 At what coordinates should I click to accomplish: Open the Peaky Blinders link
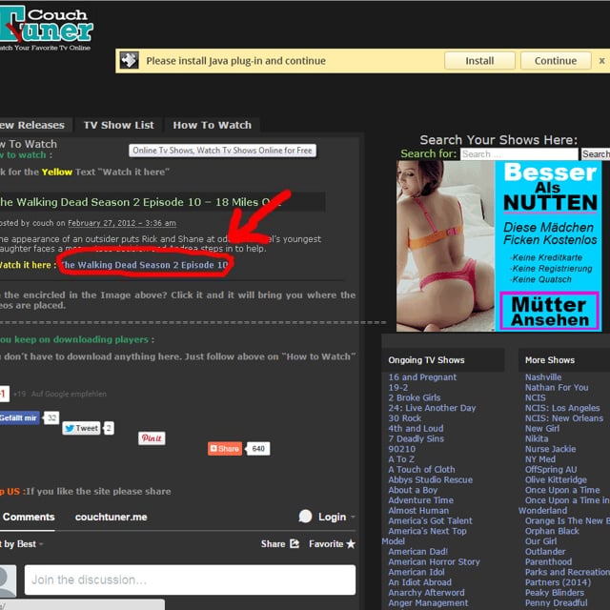(555, 593)
